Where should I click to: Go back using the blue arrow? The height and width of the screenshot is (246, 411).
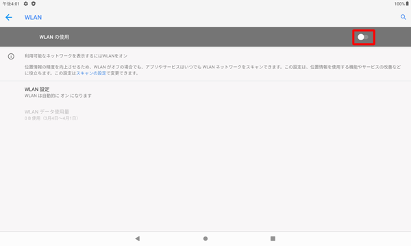pyautogui.click(x=9, y=18)
